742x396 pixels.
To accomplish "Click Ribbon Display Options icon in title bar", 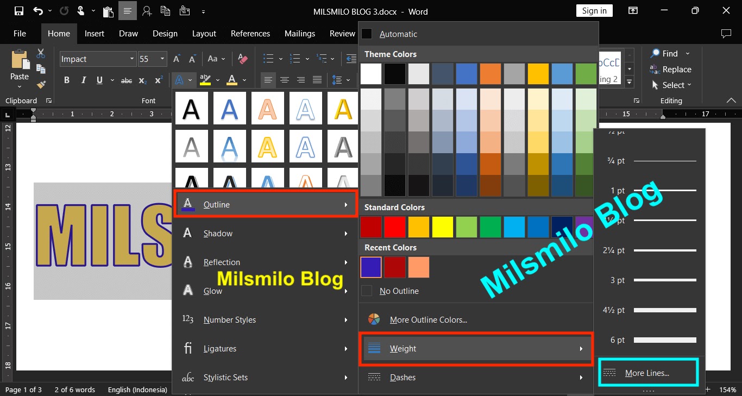I will pyautogui.click(x=633, y=11).
